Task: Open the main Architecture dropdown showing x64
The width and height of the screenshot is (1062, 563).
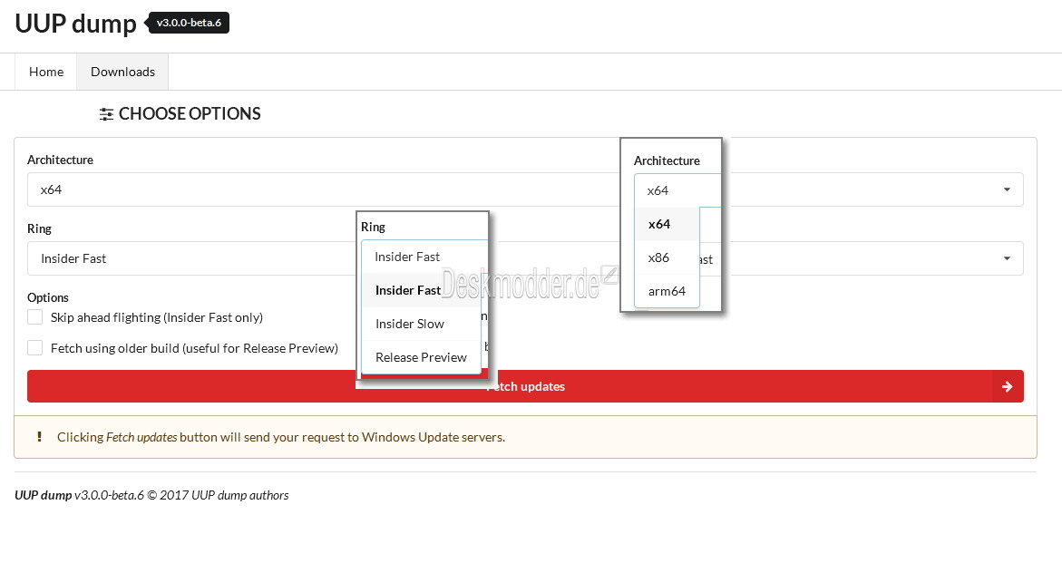Action: [525, 189]
